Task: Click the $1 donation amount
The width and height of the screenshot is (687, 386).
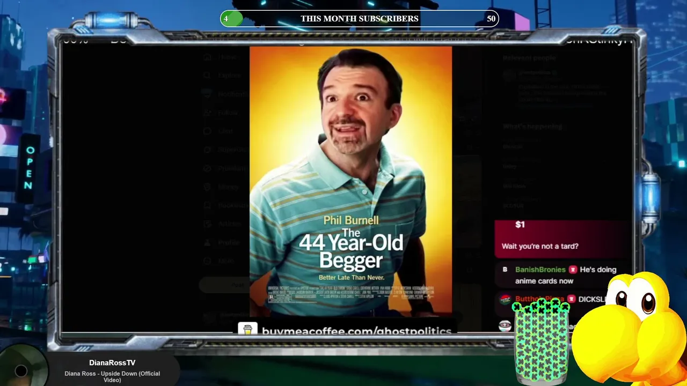Action: [x=520, y=225]
